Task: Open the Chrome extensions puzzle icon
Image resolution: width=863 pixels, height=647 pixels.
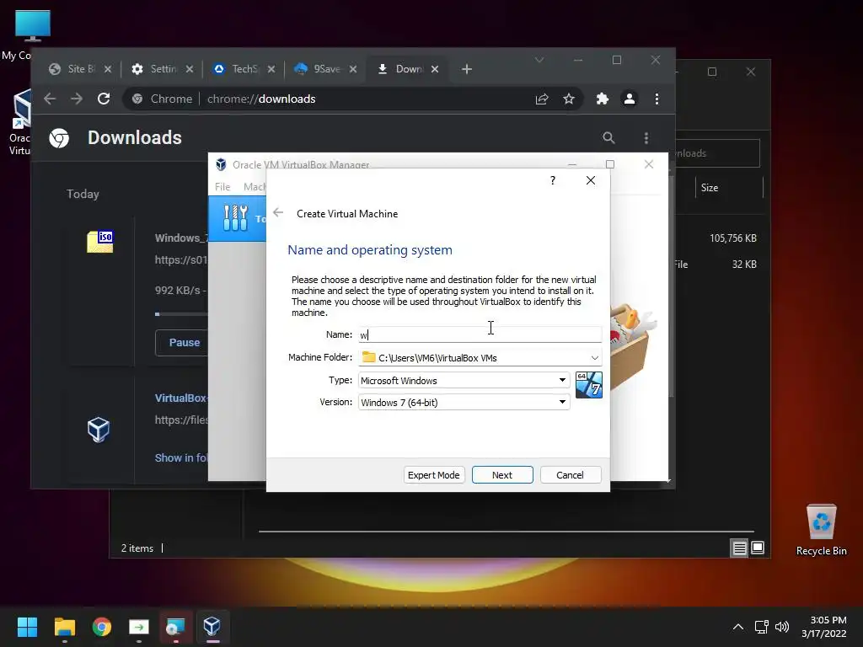Action: [x=602, y=99]
